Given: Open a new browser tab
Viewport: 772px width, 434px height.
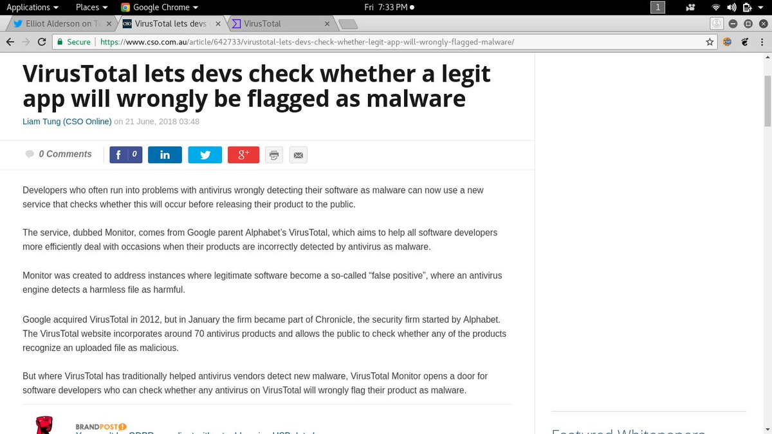Looking at the screenshot, I should tap(348, 24).
